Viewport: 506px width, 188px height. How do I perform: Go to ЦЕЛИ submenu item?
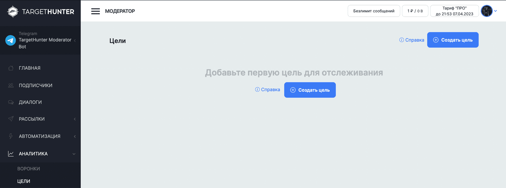point(24,181)
